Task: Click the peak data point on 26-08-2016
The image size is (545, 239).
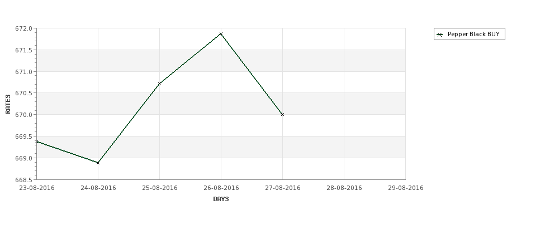Action: pyautogui.click(x=221, y=33)
